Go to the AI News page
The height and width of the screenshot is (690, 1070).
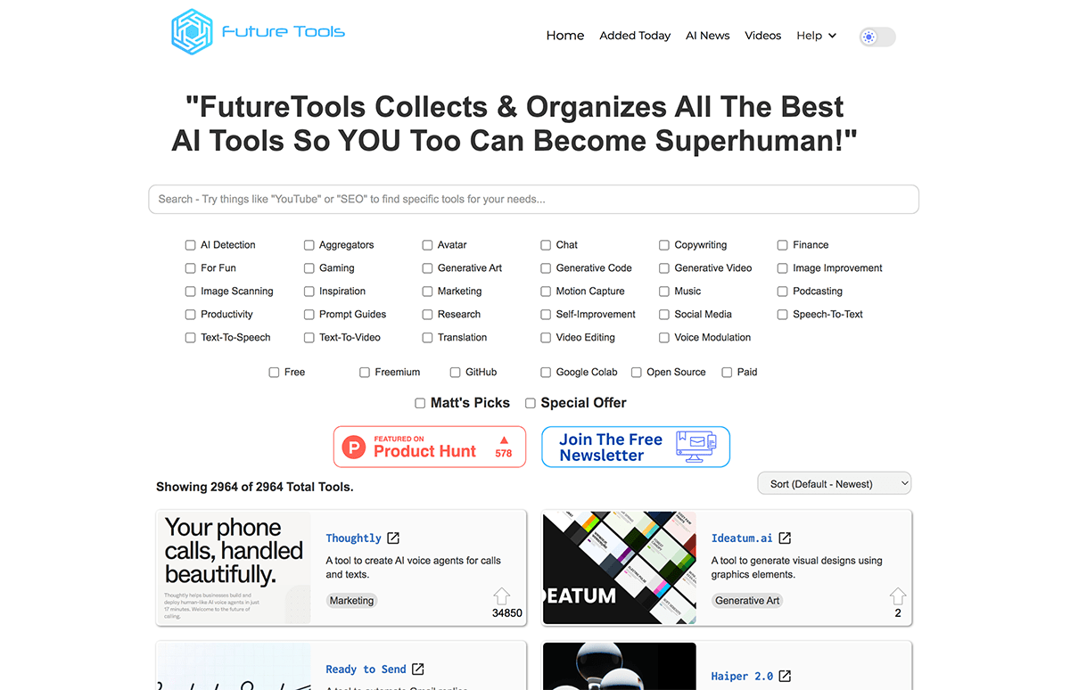click(707, 35)
